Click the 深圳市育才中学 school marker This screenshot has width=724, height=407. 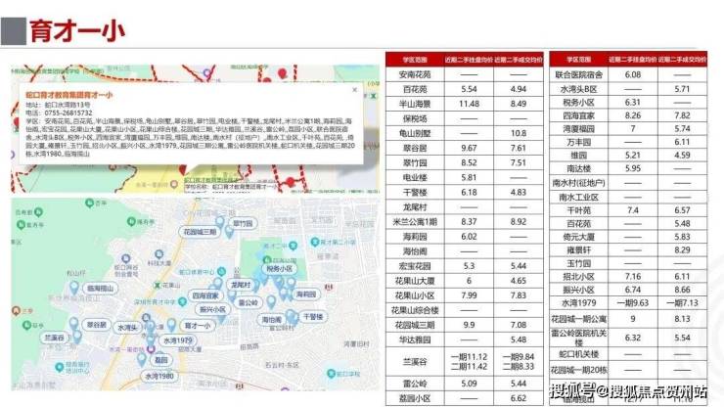click(x=182, y=302)
